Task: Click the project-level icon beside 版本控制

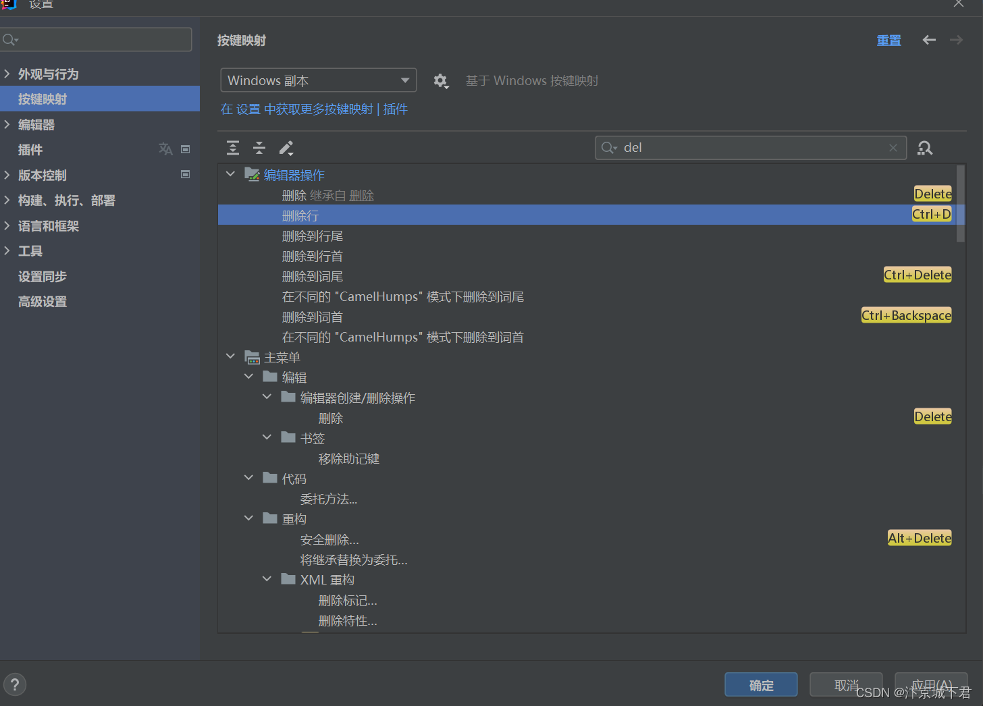Action: (x=186, y=174)
